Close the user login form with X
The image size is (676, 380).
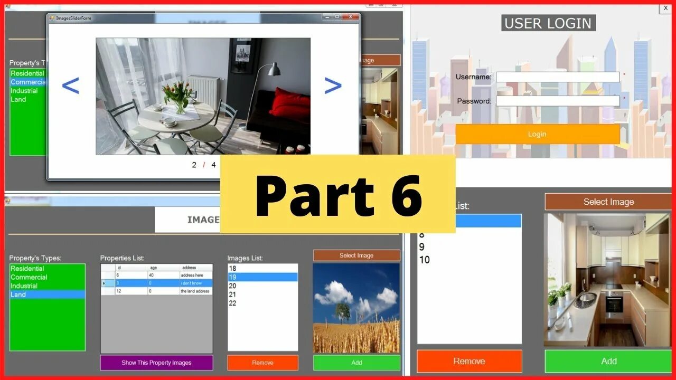click(665, 8)
